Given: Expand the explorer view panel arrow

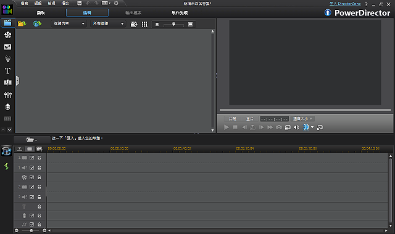Looking at the screenshot, I should coord(17,81).
